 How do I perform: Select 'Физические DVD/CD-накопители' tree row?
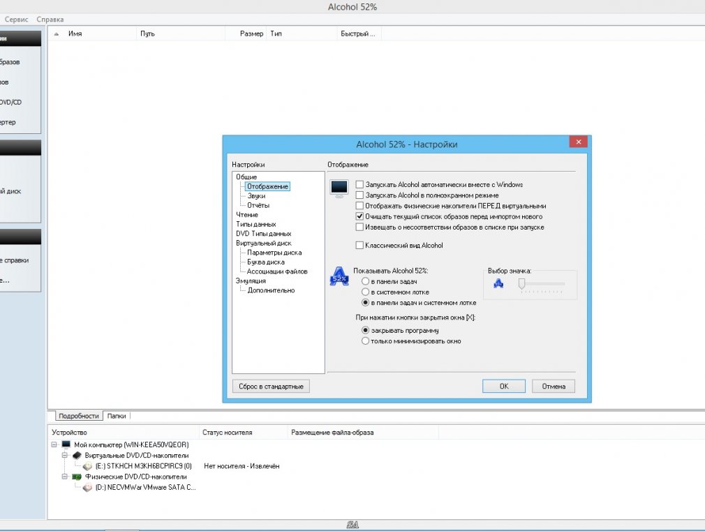[136, 477]
